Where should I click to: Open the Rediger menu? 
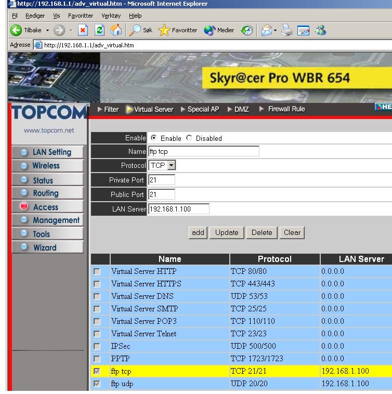(x=35, y=16)
